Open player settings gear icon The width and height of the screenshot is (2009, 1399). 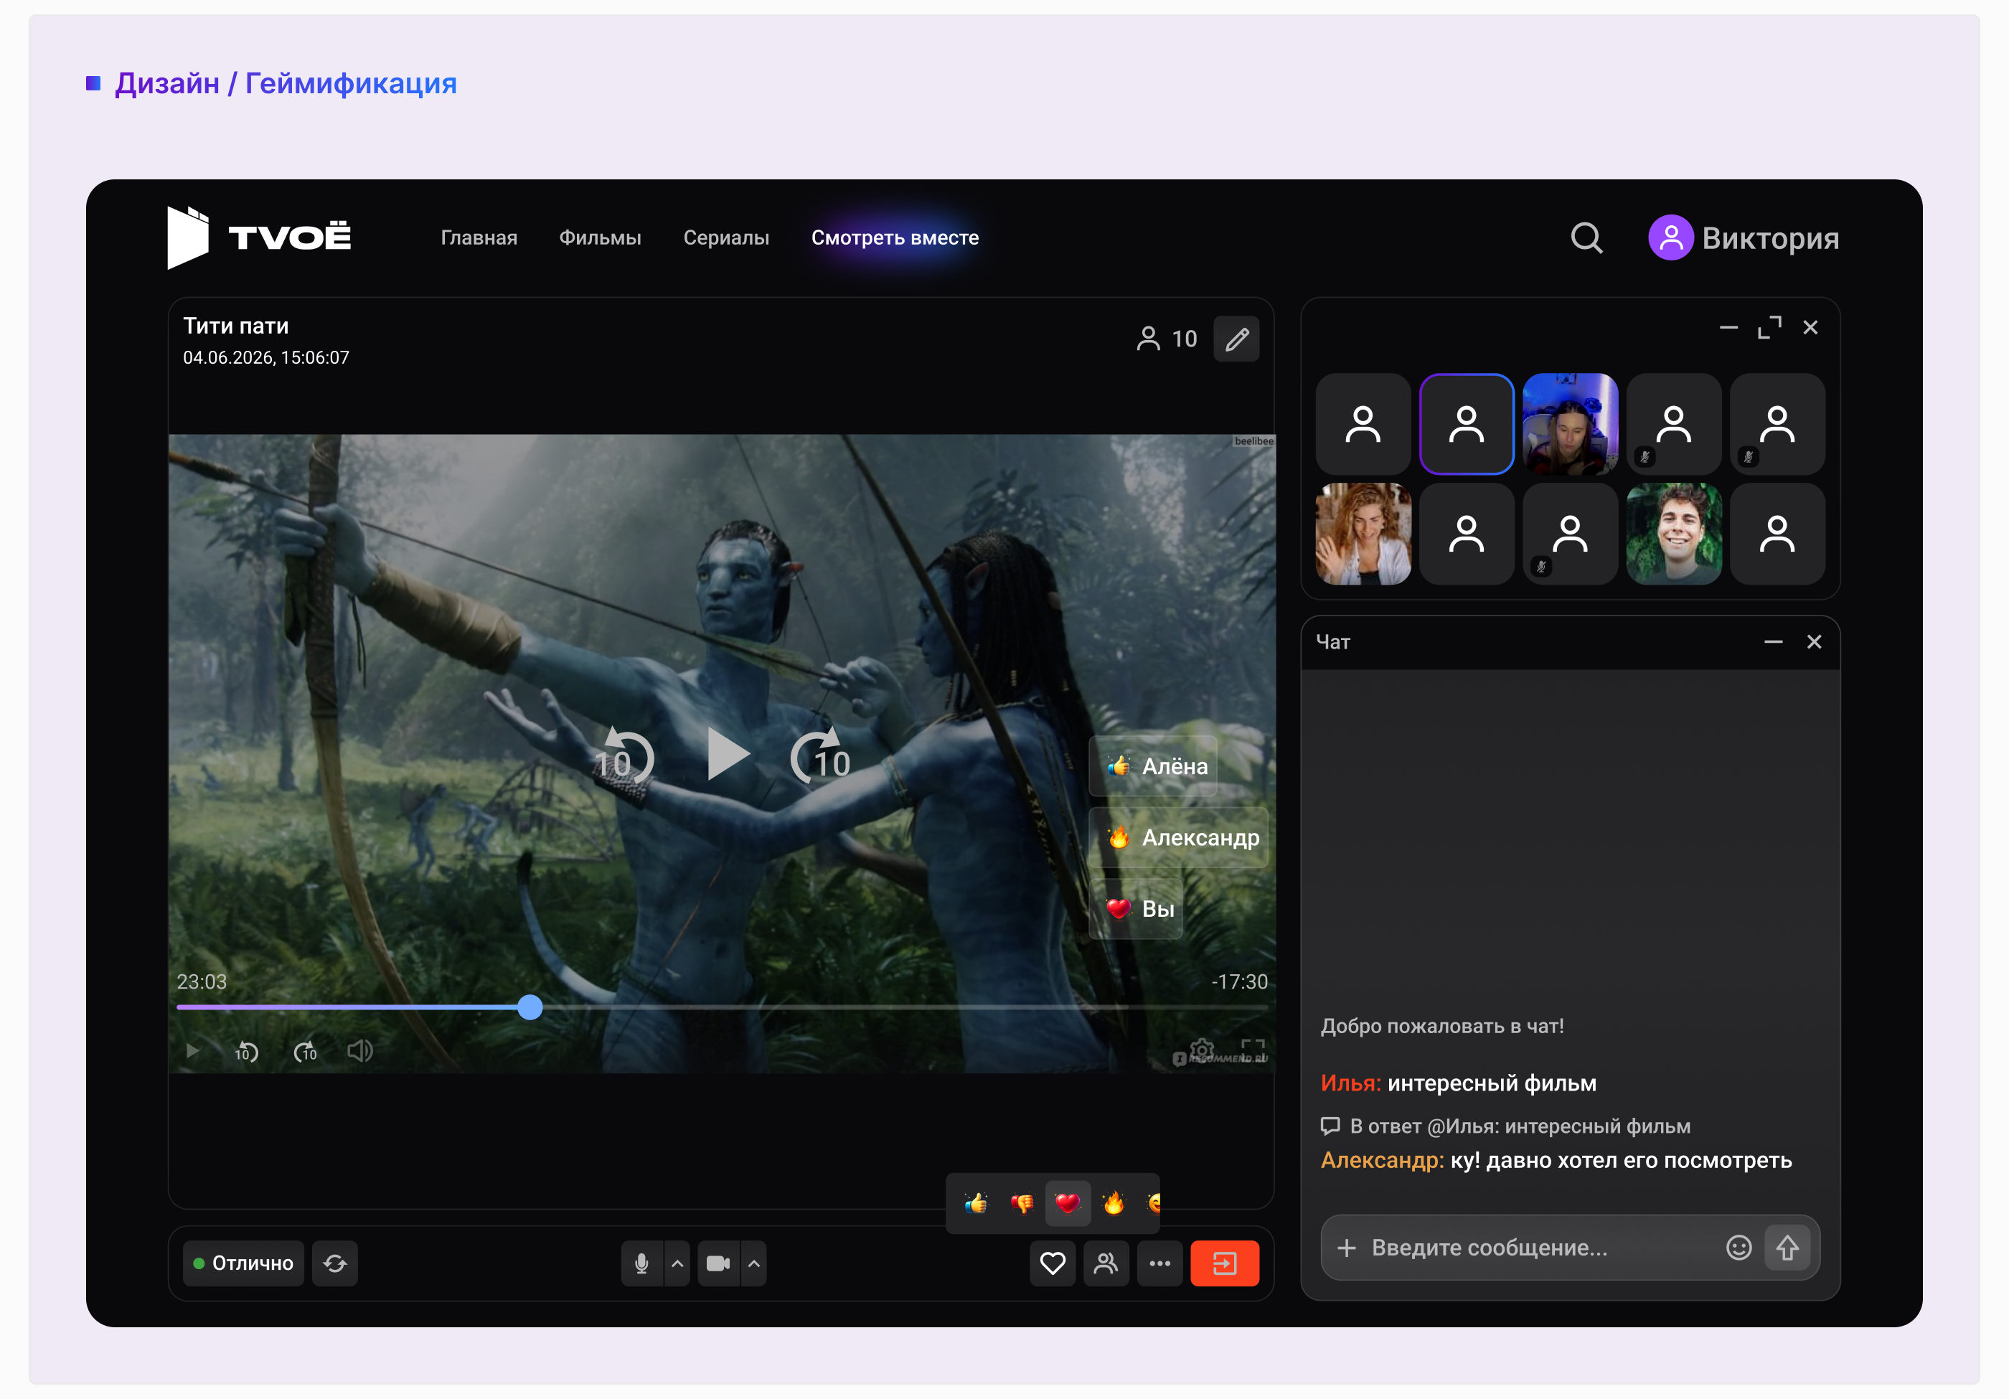[1203, 1050]
